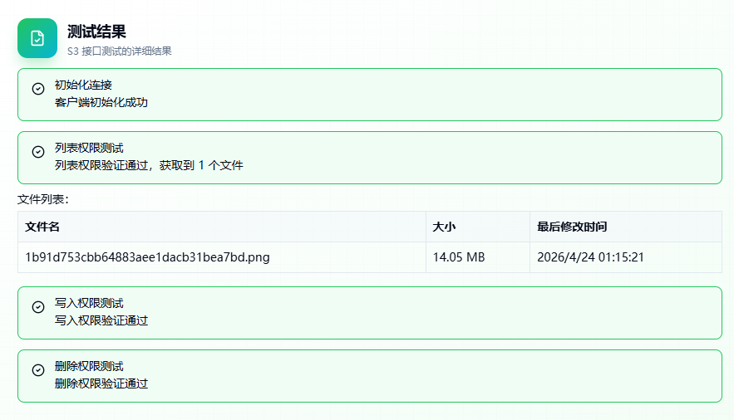Screen dimensions: 734x420
Task: Click the 14.05 MB size cell
Action: [459, 257]
